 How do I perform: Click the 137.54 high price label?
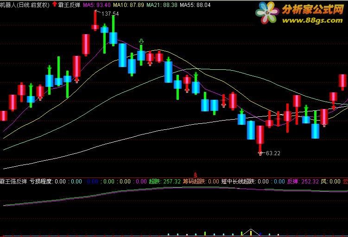(110, 14)
